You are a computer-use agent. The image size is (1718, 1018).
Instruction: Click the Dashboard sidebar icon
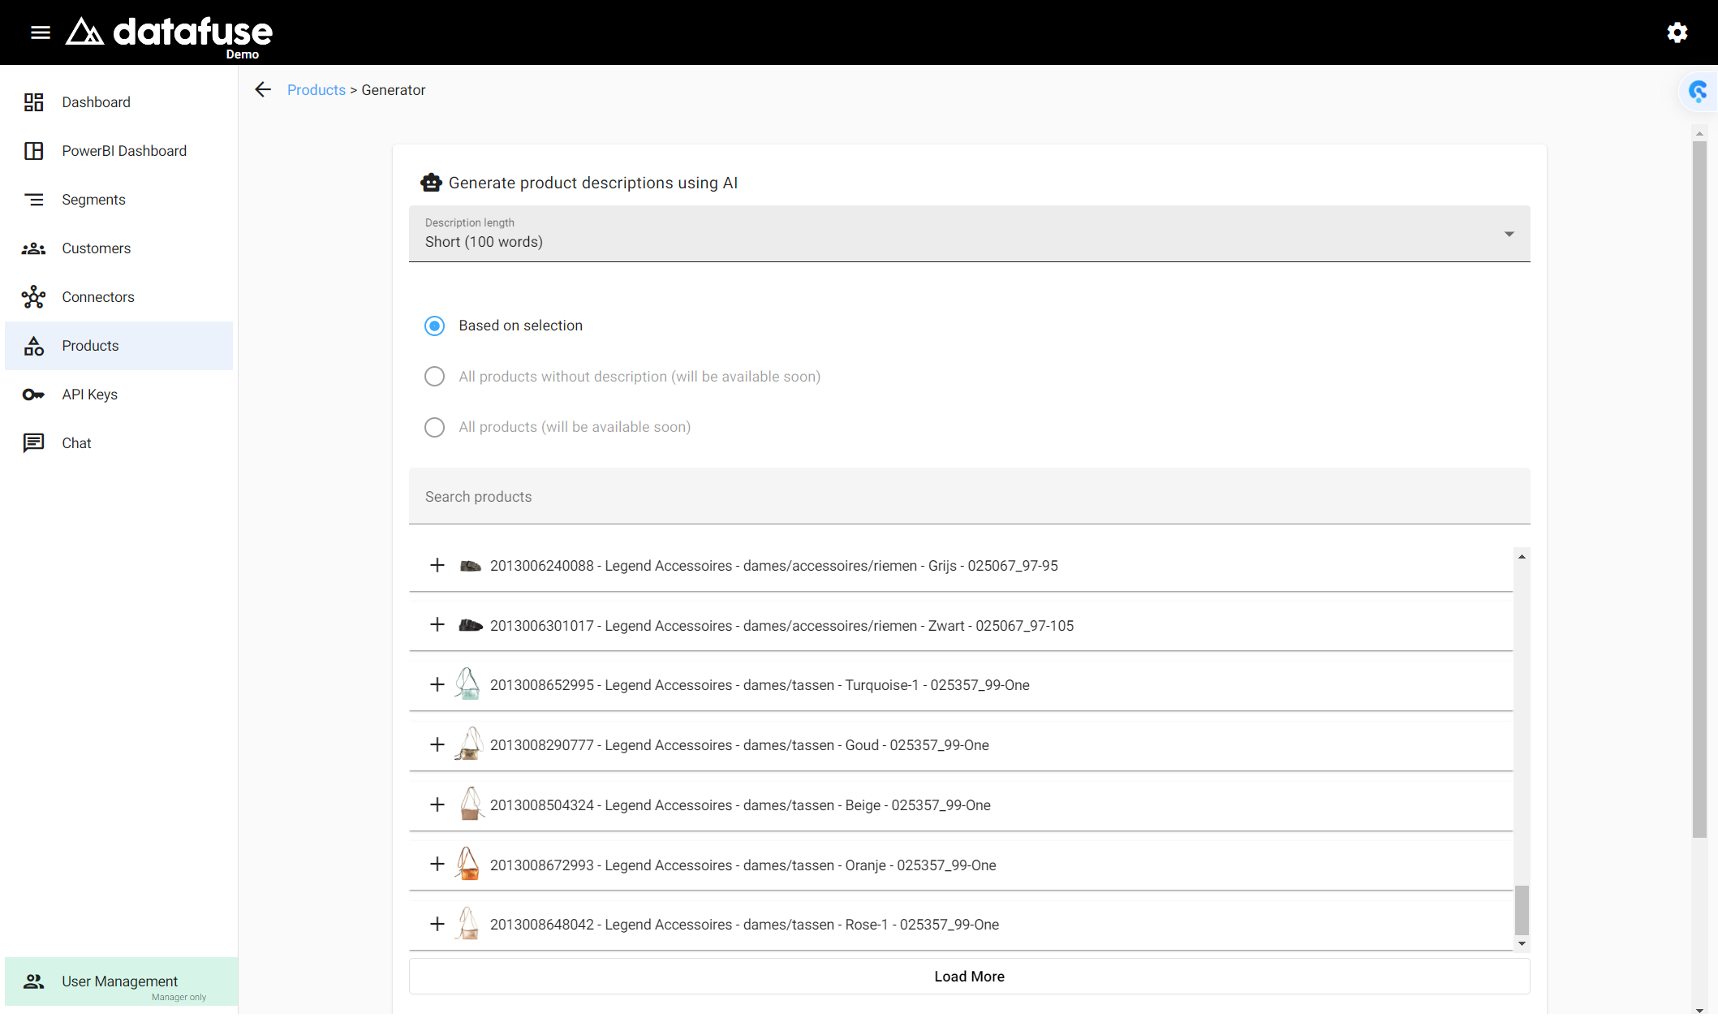pyautogui.click(x=33, y=102)
